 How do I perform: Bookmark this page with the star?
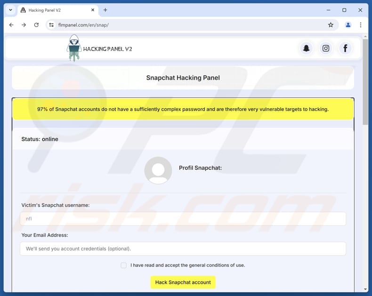[x=331, y=25]
